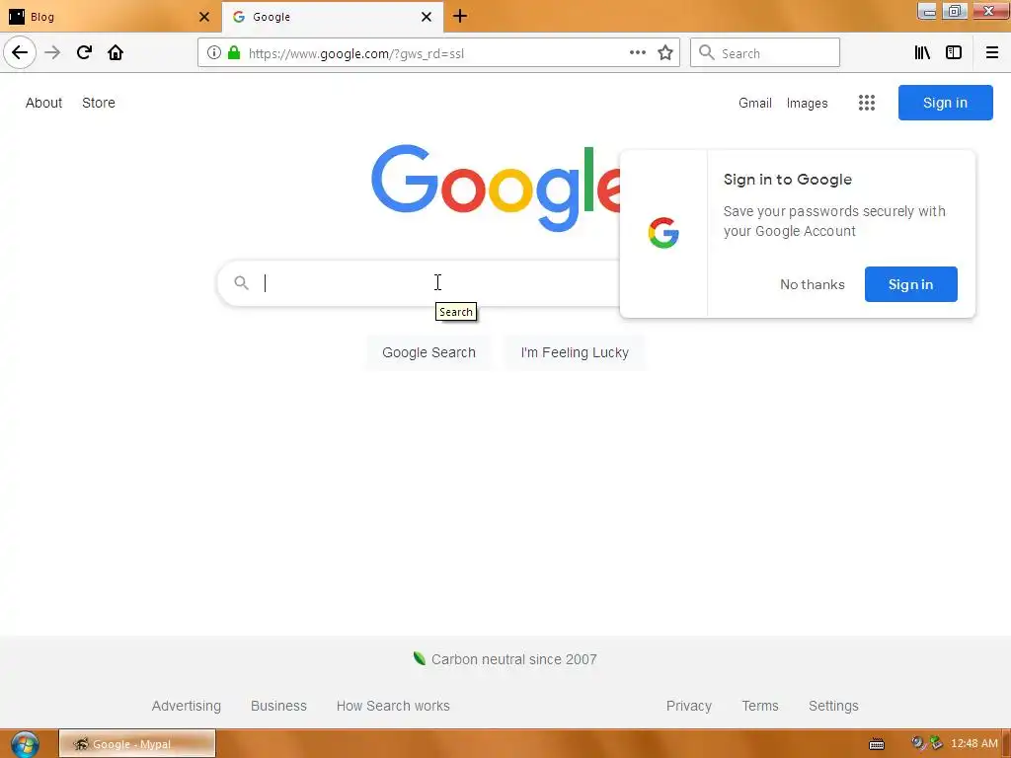1011x758 pixels.
Task: Reload the current page
Action: [84, 52]
